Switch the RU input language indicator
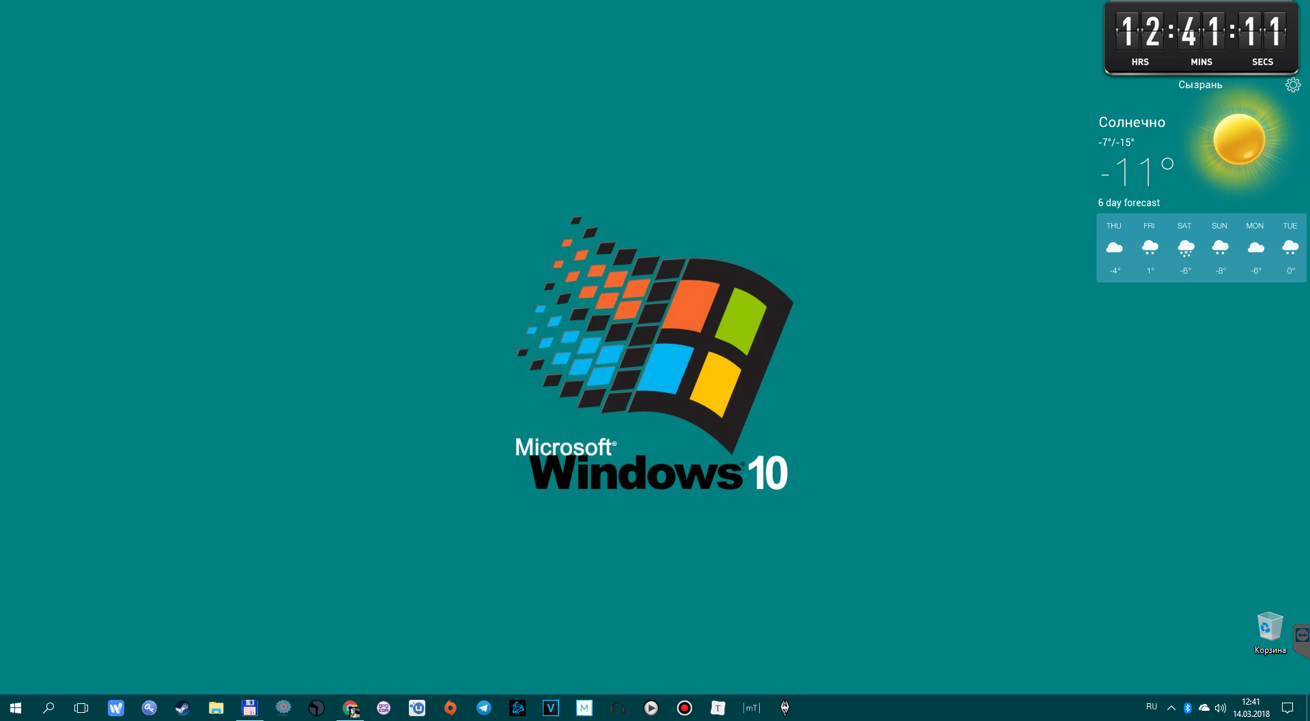Image resolution: width=1310 pixels, height=721 pixels. pyautogui.click(x=1152, y=707)
